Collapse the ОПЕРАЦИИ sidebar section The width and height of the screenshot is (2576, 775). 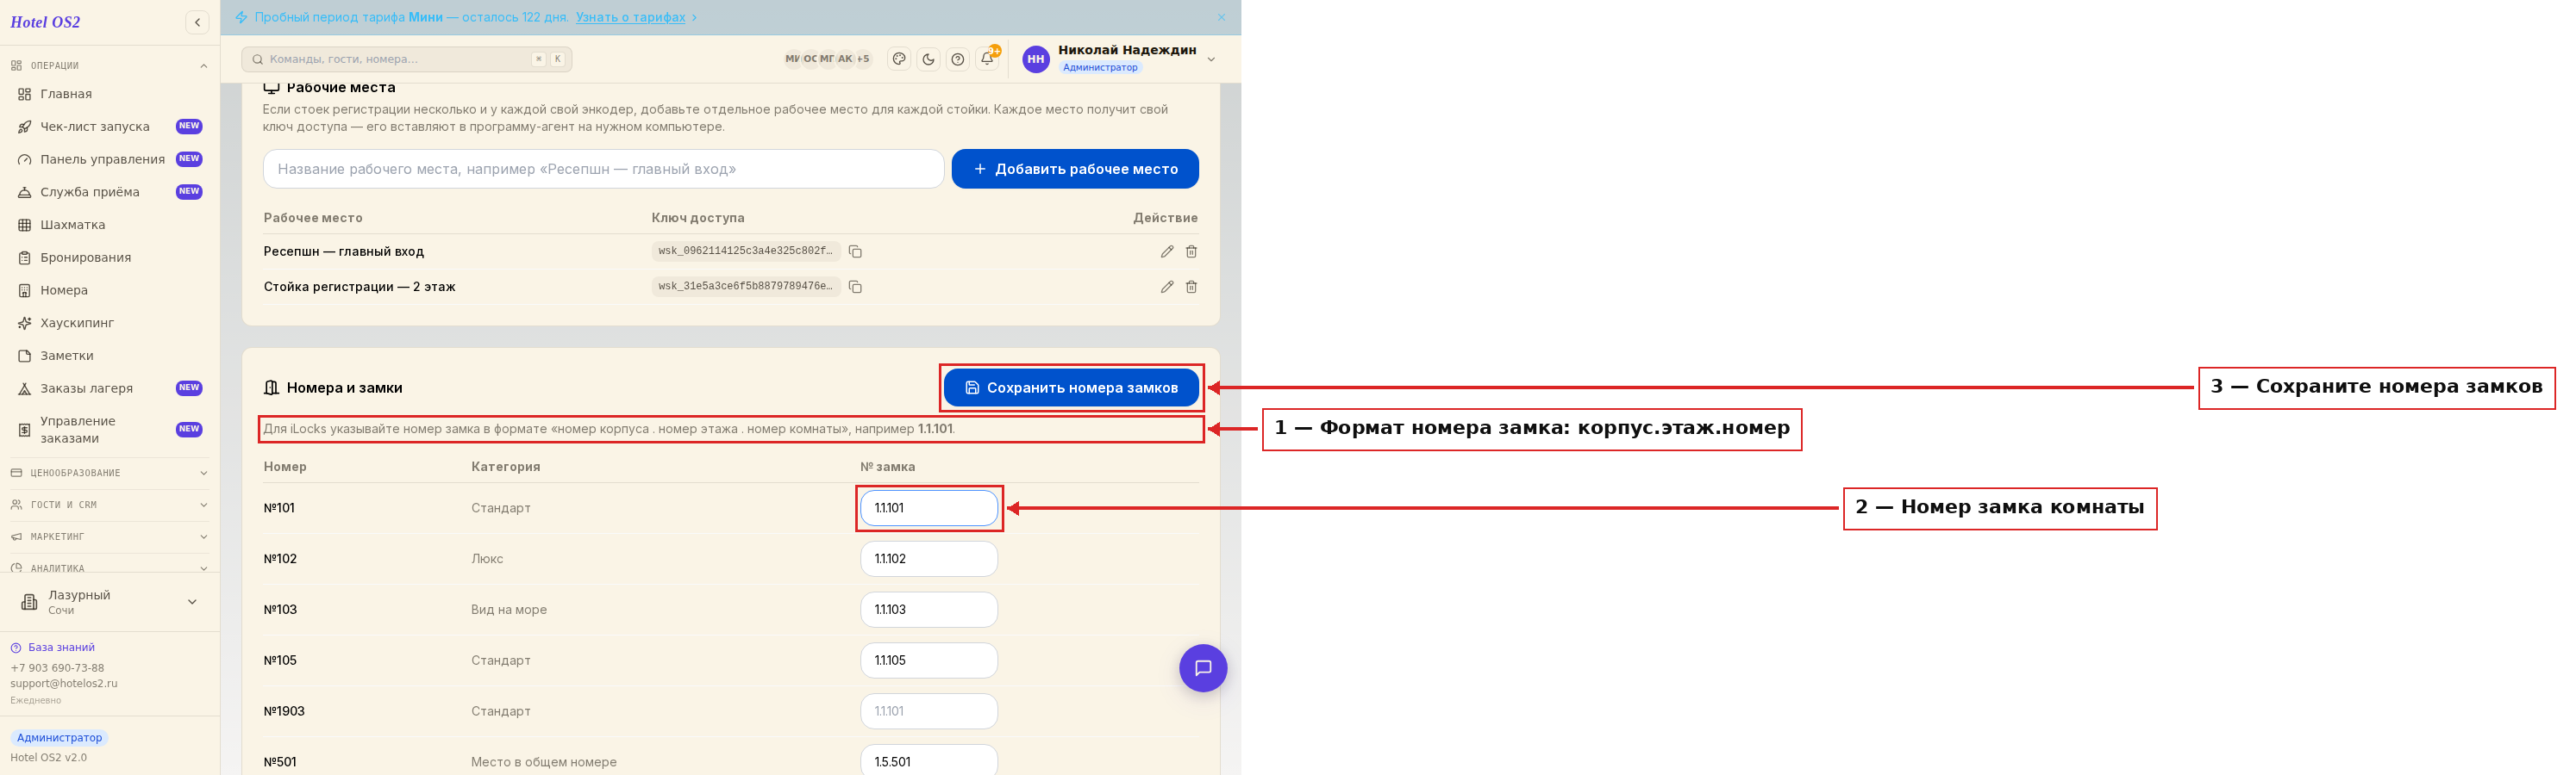tap(110, 66)
